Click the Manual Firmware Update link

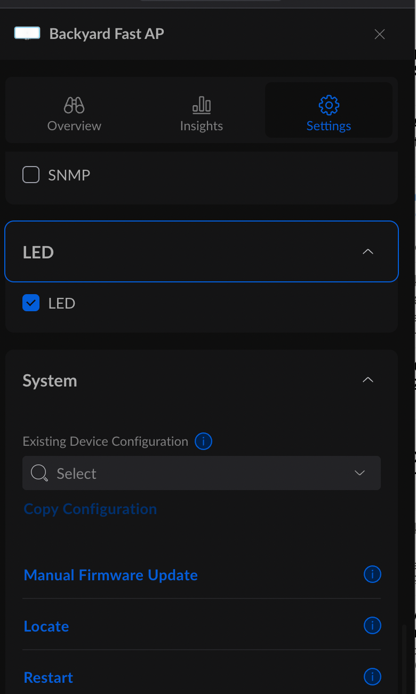coord(111,575)
